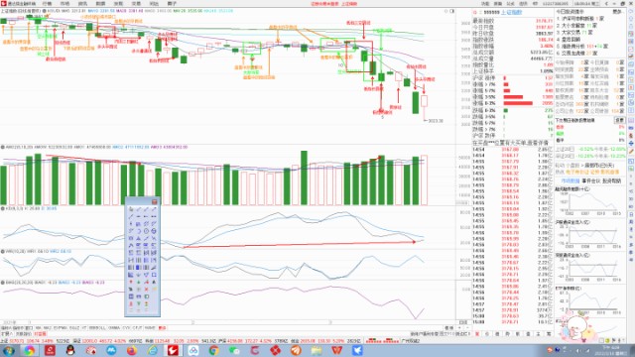Select the 事件会议 tab in right panel

click(x=591, y=180)
